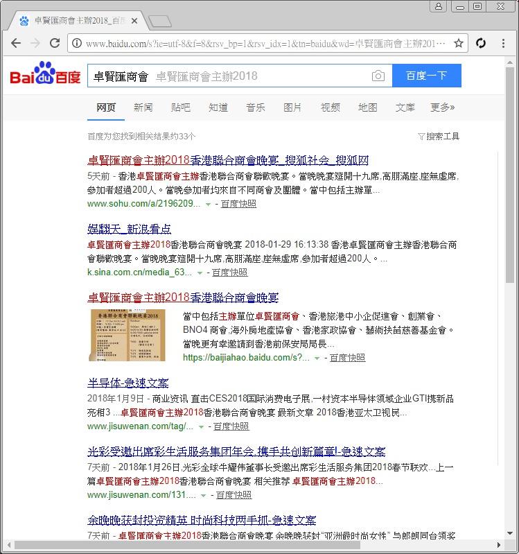Open the Chrome three-dot menu

503,43
